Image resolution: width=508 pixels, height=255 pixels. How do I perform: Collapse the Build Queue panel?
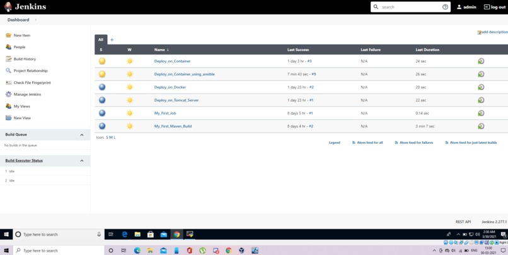[x=82, y=134]
